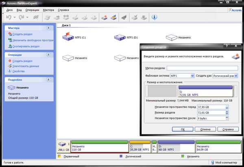Image resolution: width=244 pixels, height=167 pixels.
Task: Click the Мой компьютер status bar icon
Action: (213, 163)
